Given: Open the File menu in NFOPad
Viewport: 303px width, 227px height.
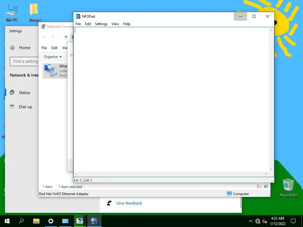Looking at the screenshot, I should (x=78, y=24).
